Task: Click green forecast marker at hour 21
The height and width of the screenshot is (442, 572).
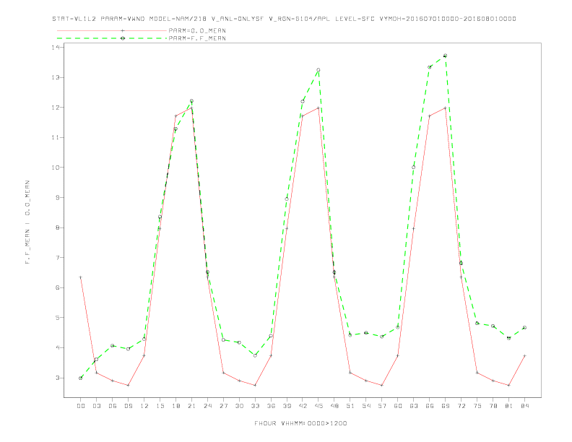Action: click(191, 101)
